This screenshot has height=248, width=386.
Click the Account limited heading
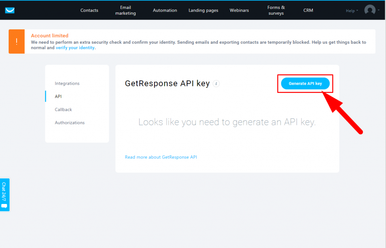pyautogui.click(x=50, y=36)
